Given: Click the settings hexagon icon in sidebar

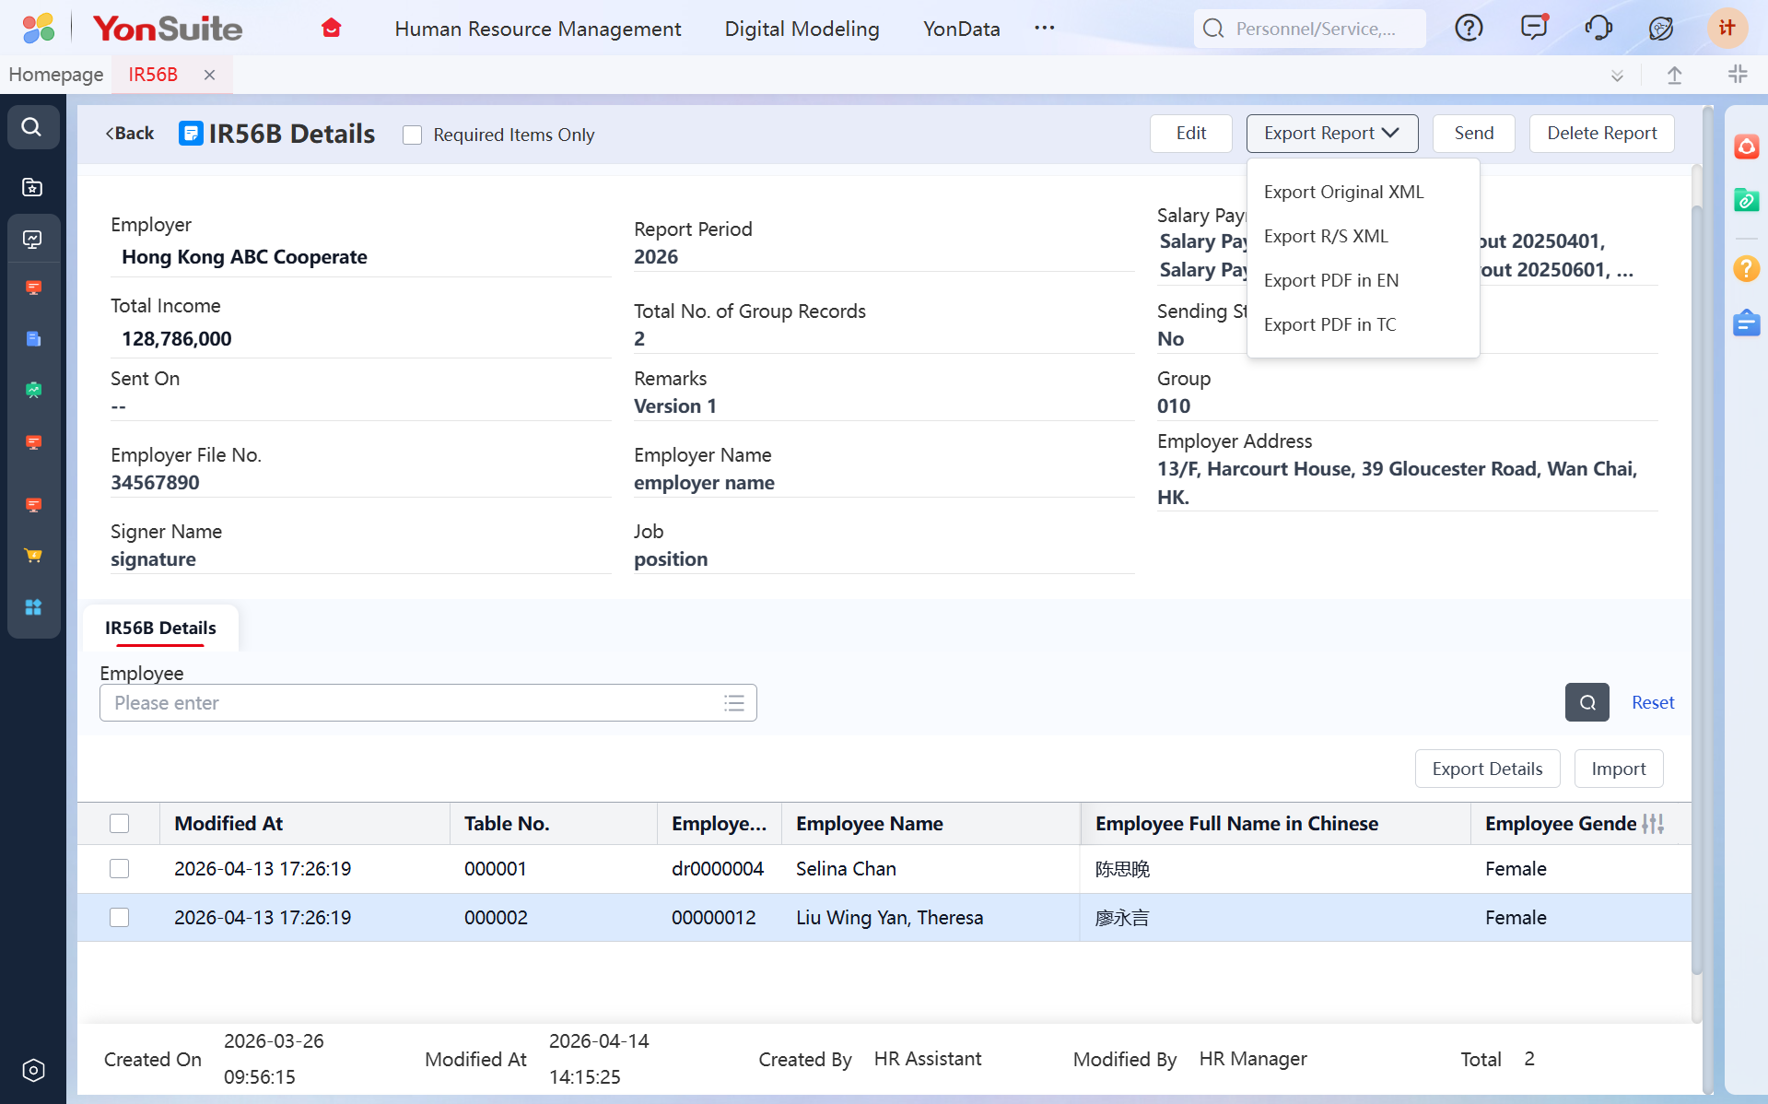Looking at the screenshot, I should pos(33,1070).
